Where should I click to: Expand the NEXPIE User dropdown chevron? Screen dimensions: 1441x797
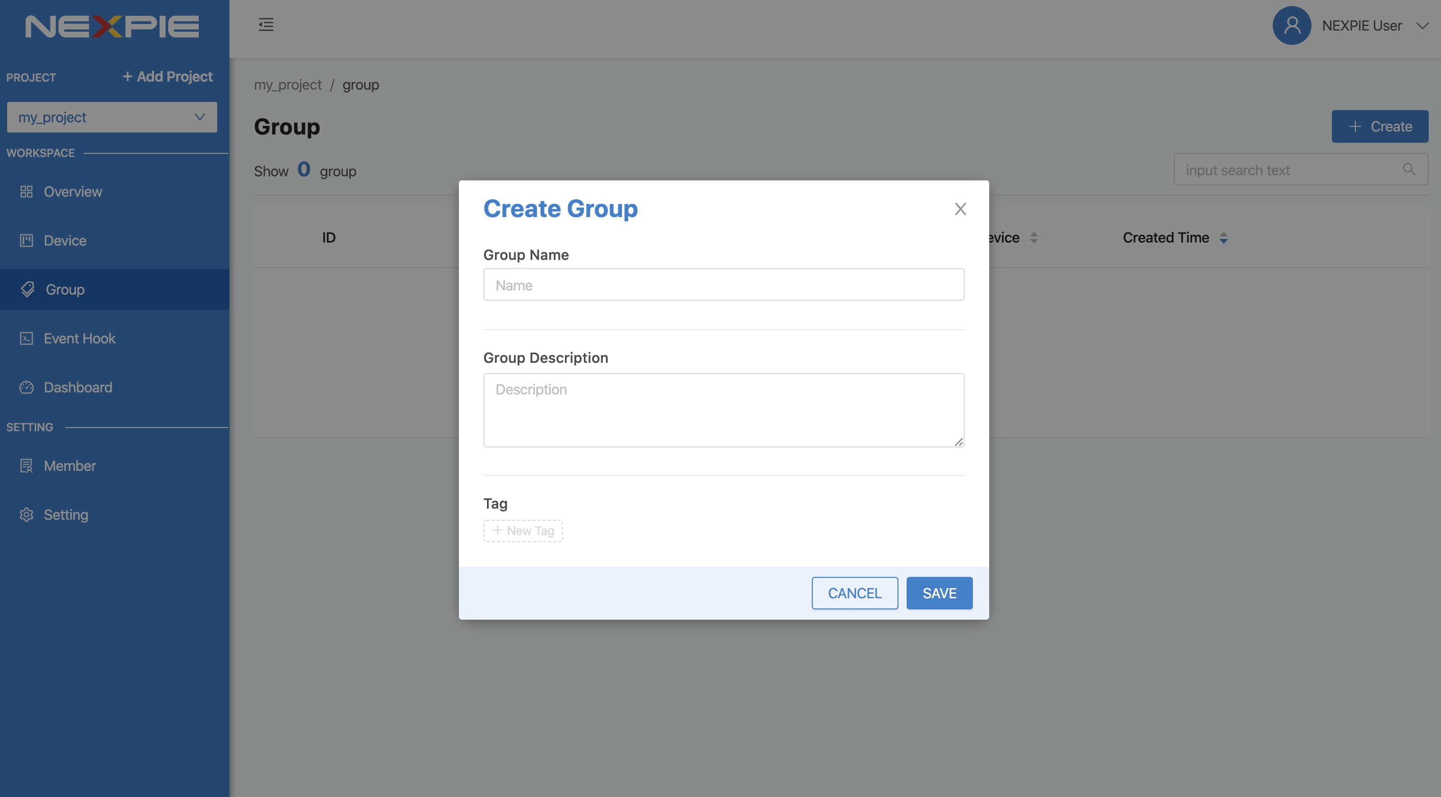[1422, 25]
